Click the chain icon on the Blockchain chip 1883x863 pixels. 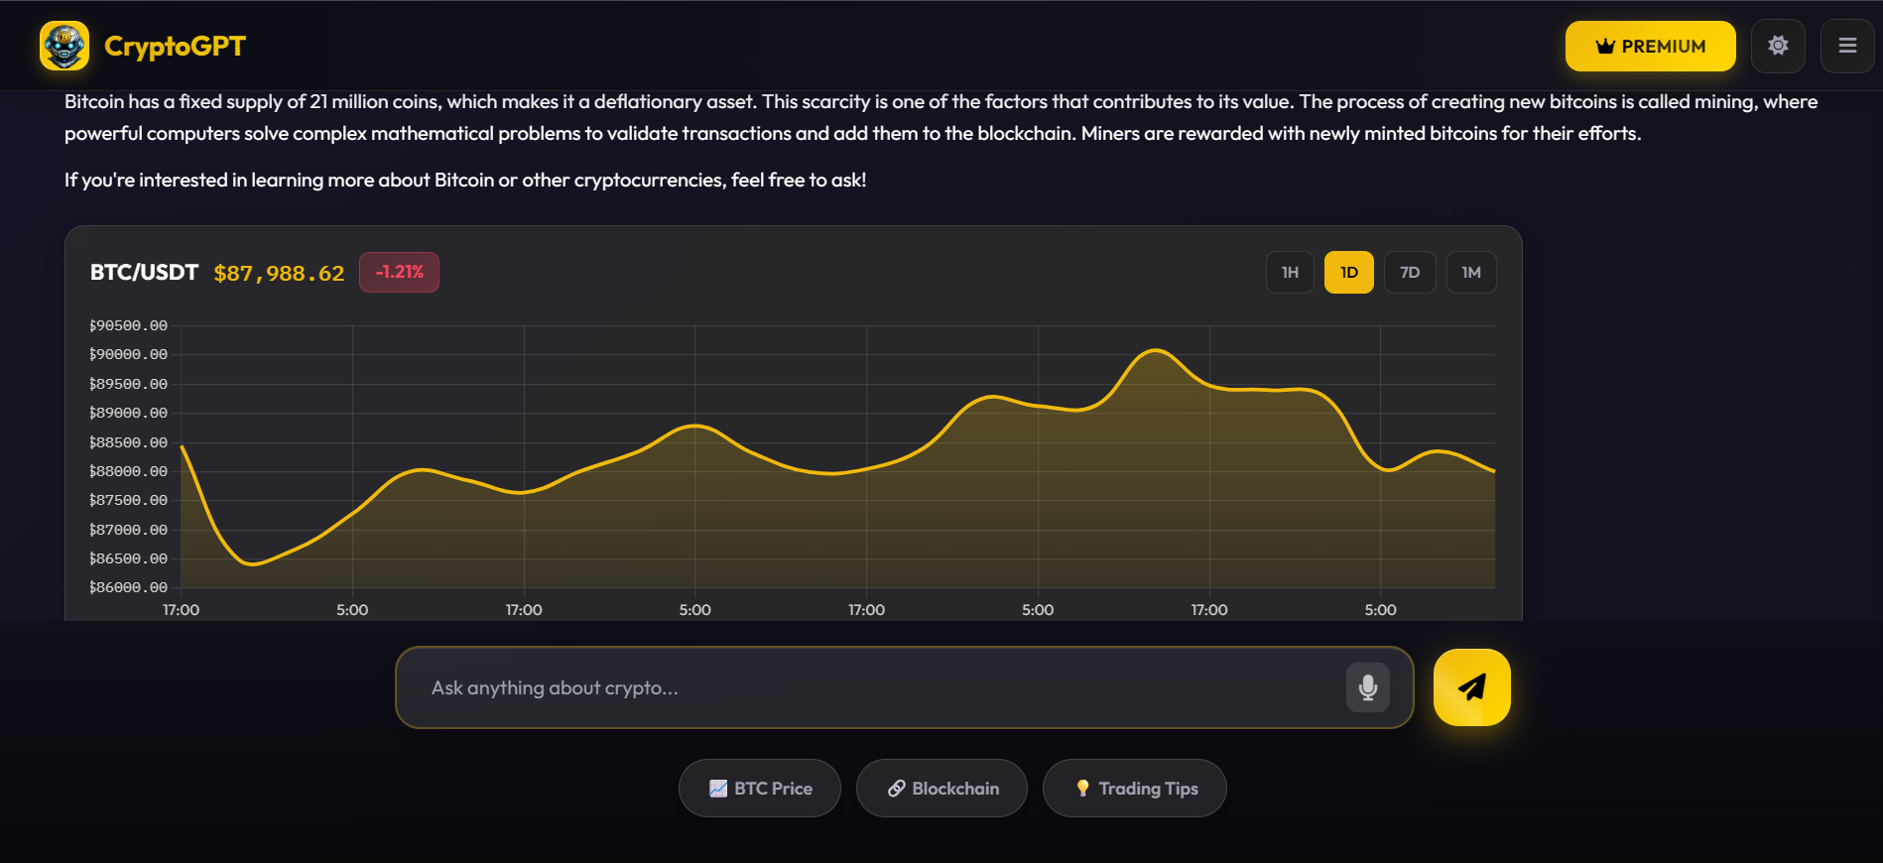coord(898,788)
